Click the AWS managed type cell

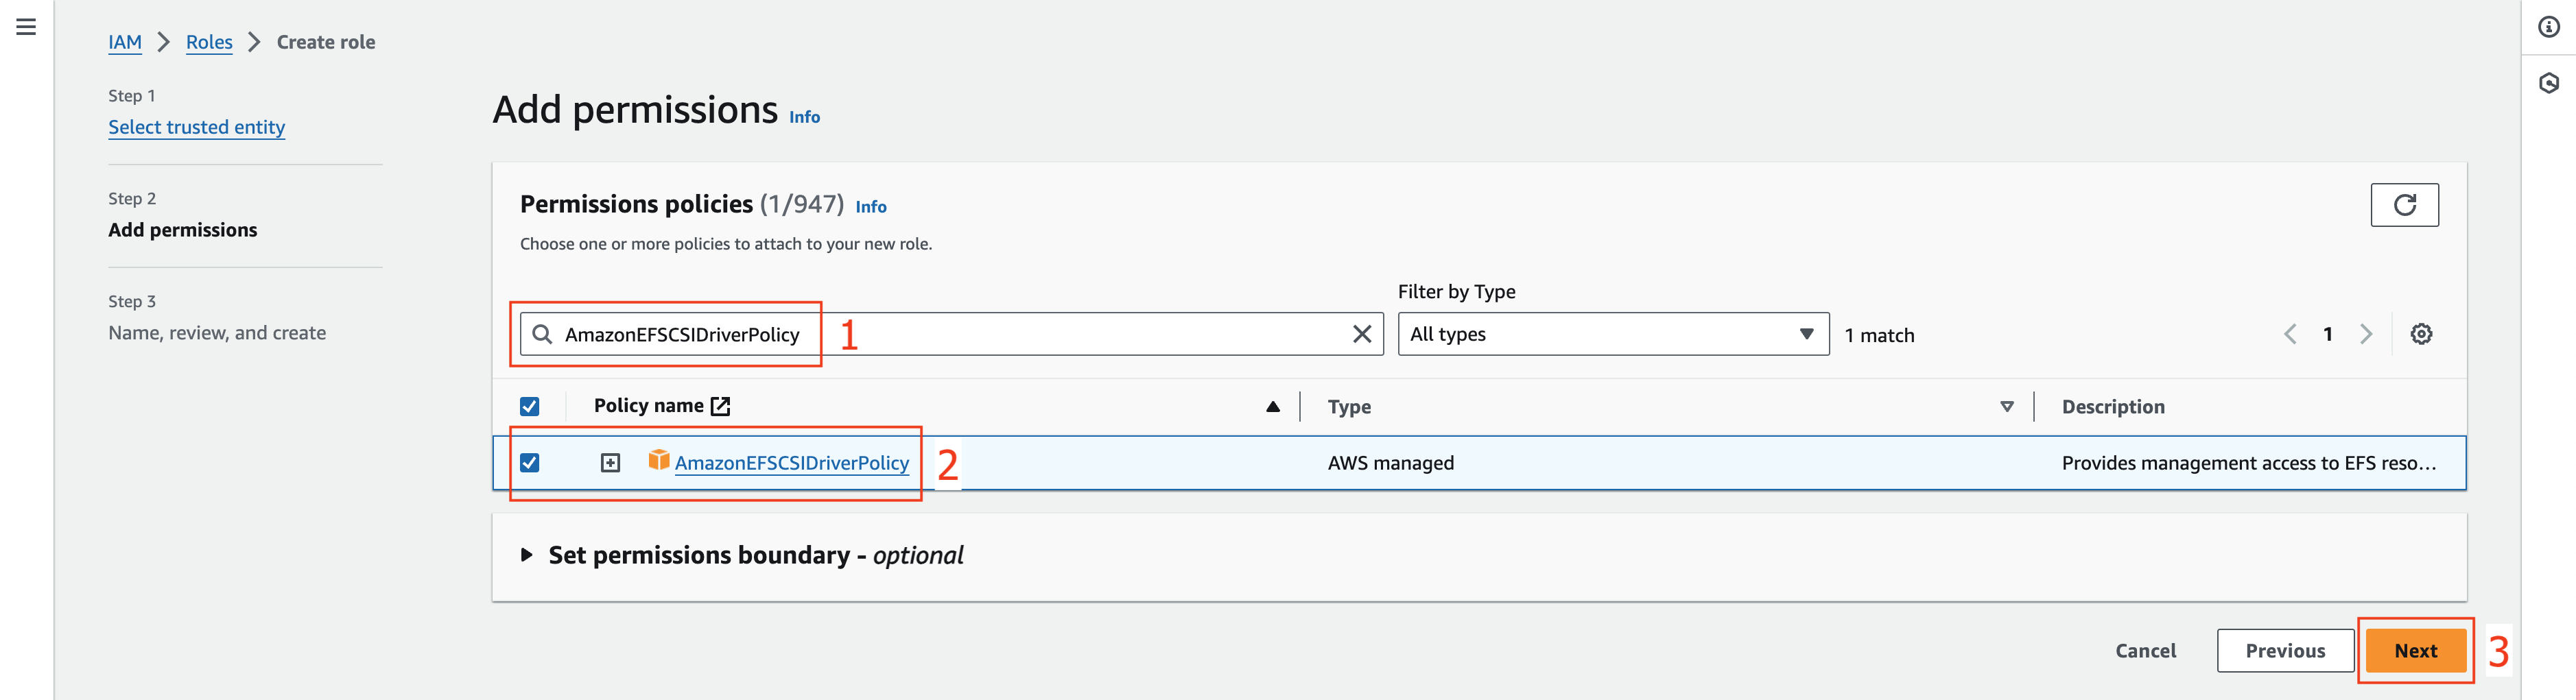coord(1390,463)
